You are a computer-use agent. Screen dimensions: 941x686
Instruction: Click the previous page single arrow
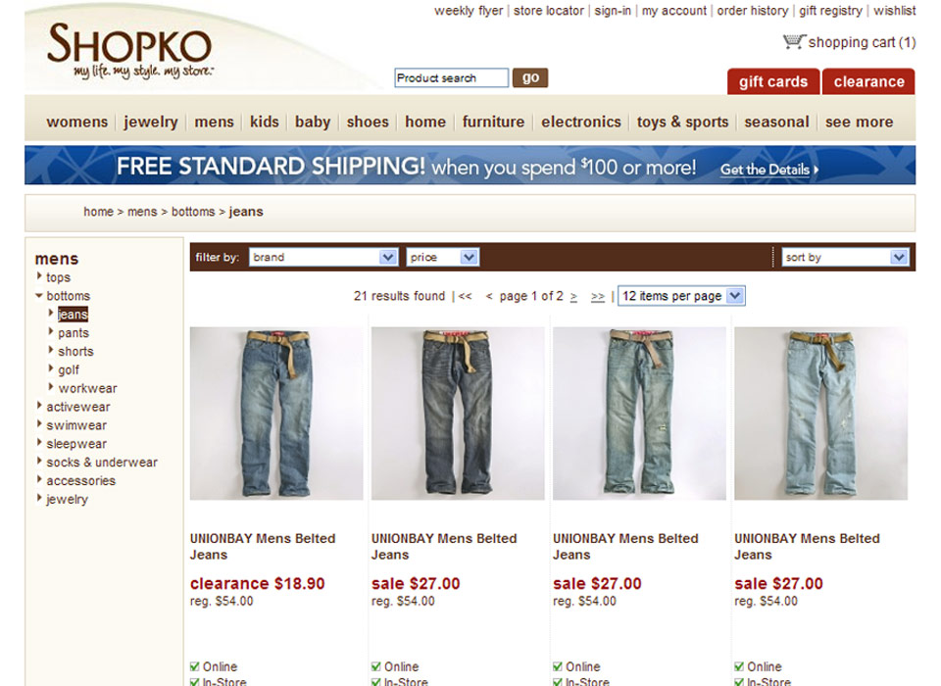[489, 297]
